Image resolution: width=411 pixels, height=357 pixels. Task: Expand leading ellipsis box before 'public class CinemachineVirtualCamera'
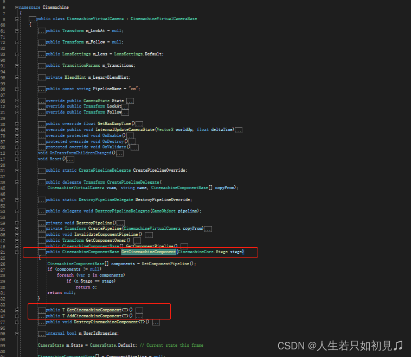(x=33, y=19)
